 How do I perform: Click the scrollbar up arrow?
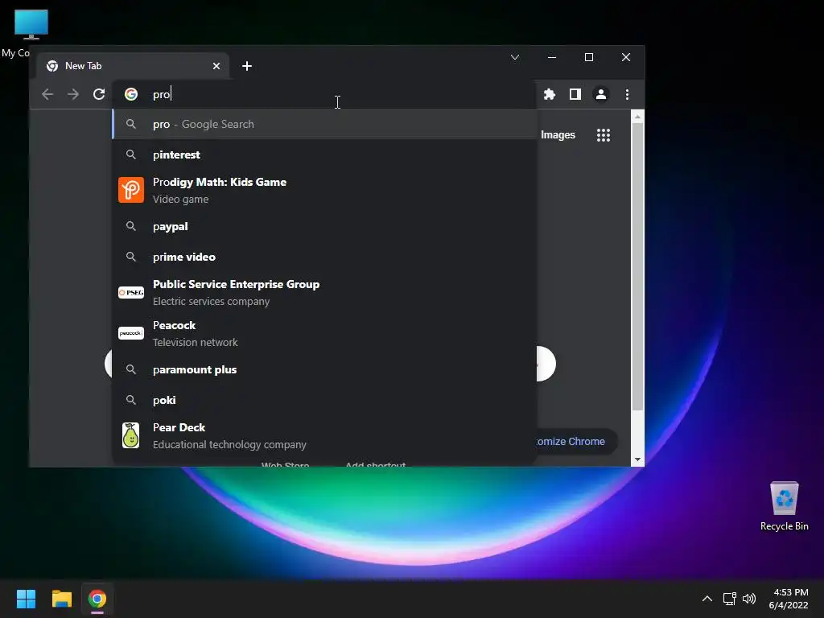[x=637, y=116]
